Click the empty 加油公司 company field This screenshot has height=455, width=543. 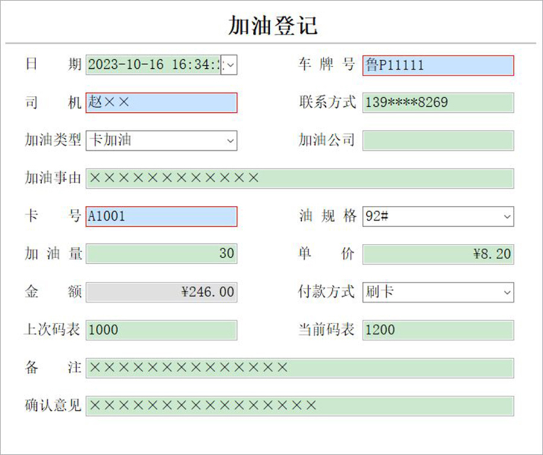pyautogui.click(x=437, y=141)
